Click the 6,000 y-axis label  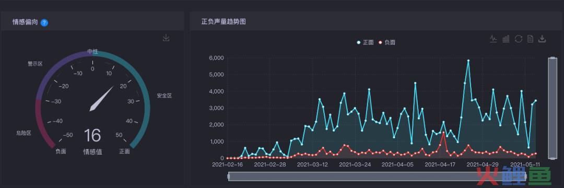pos(216,58)
